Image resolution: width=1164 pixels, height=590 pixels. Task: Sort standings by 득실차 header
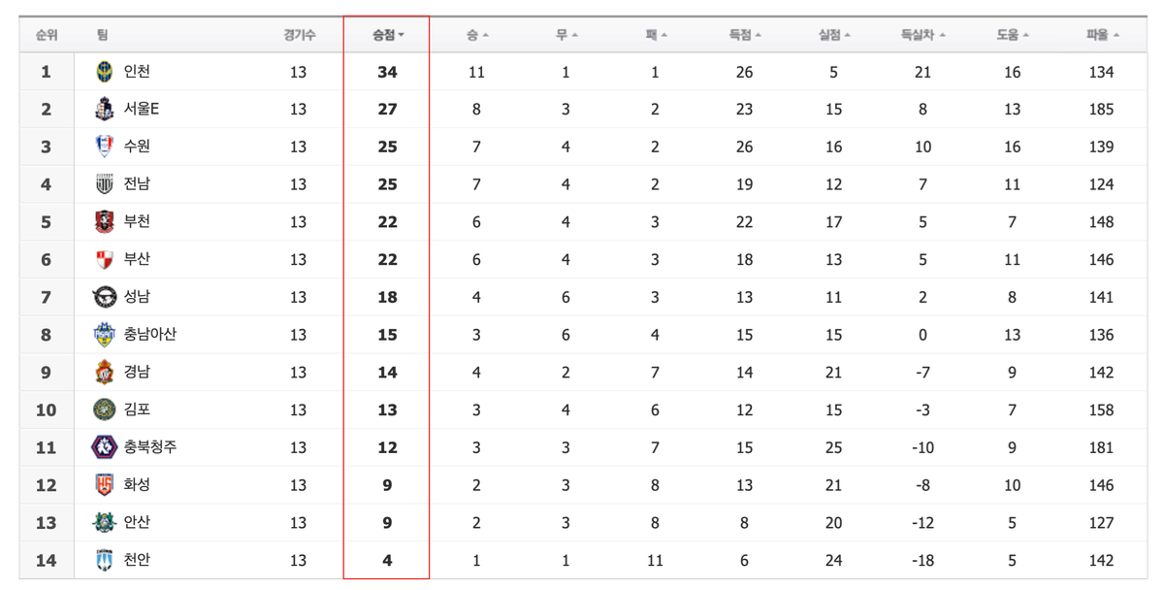click(x=922, y=35)
